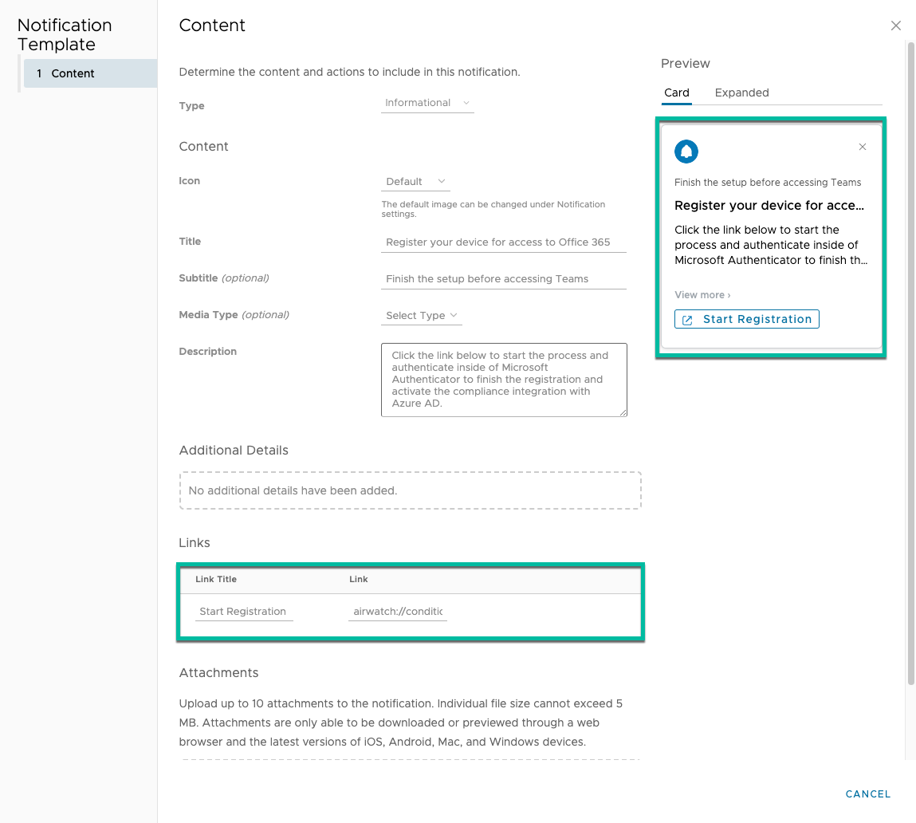Viewport: 916px width, 823px height.
Task: Click the external link icon on Start Registration
Action: [687, 320]
